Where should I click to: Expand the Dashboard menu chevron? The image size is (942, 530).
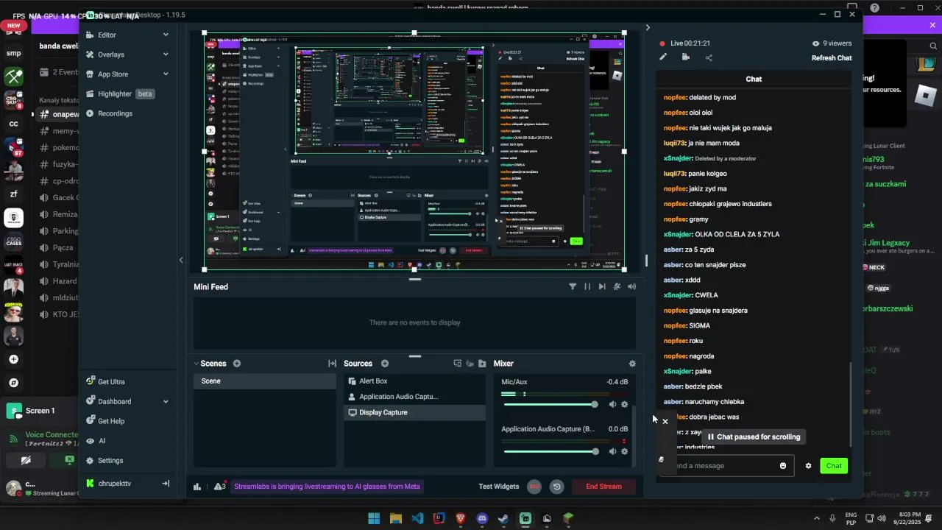(x=166, y=402)
